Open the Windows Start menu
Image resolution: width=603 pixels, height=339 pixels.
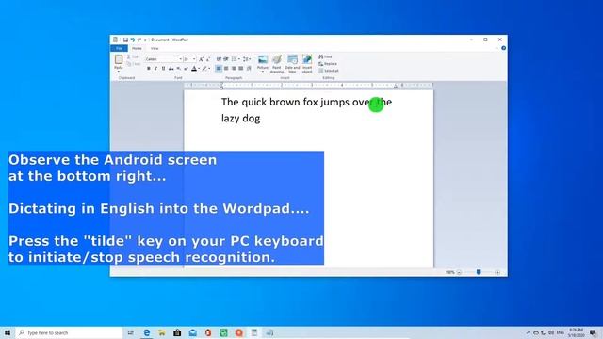tap(8, 332)
